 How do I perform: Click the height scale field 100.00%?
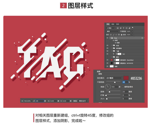28,101
